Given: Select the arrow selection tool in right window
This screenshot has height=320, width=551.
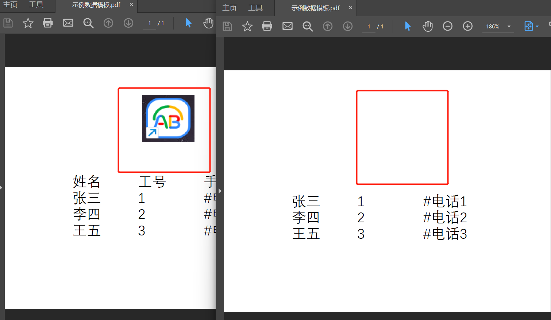Looking at the screenshot, I should [408, 26].
